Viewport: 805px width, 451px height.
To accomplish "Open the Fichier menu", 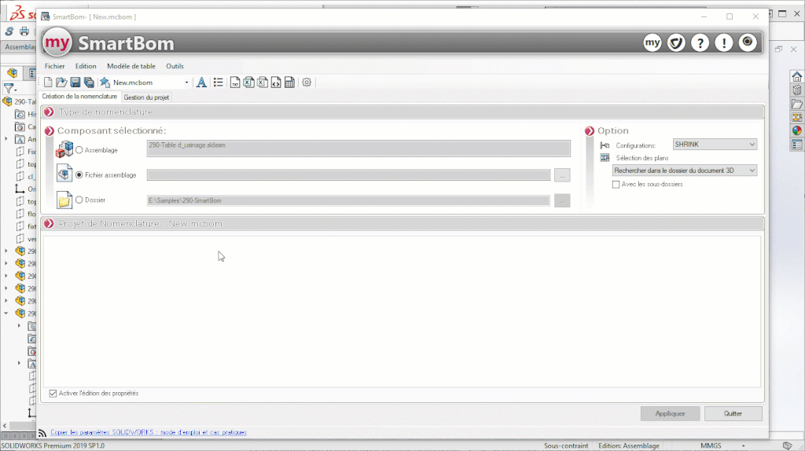I will coord(54,66).
